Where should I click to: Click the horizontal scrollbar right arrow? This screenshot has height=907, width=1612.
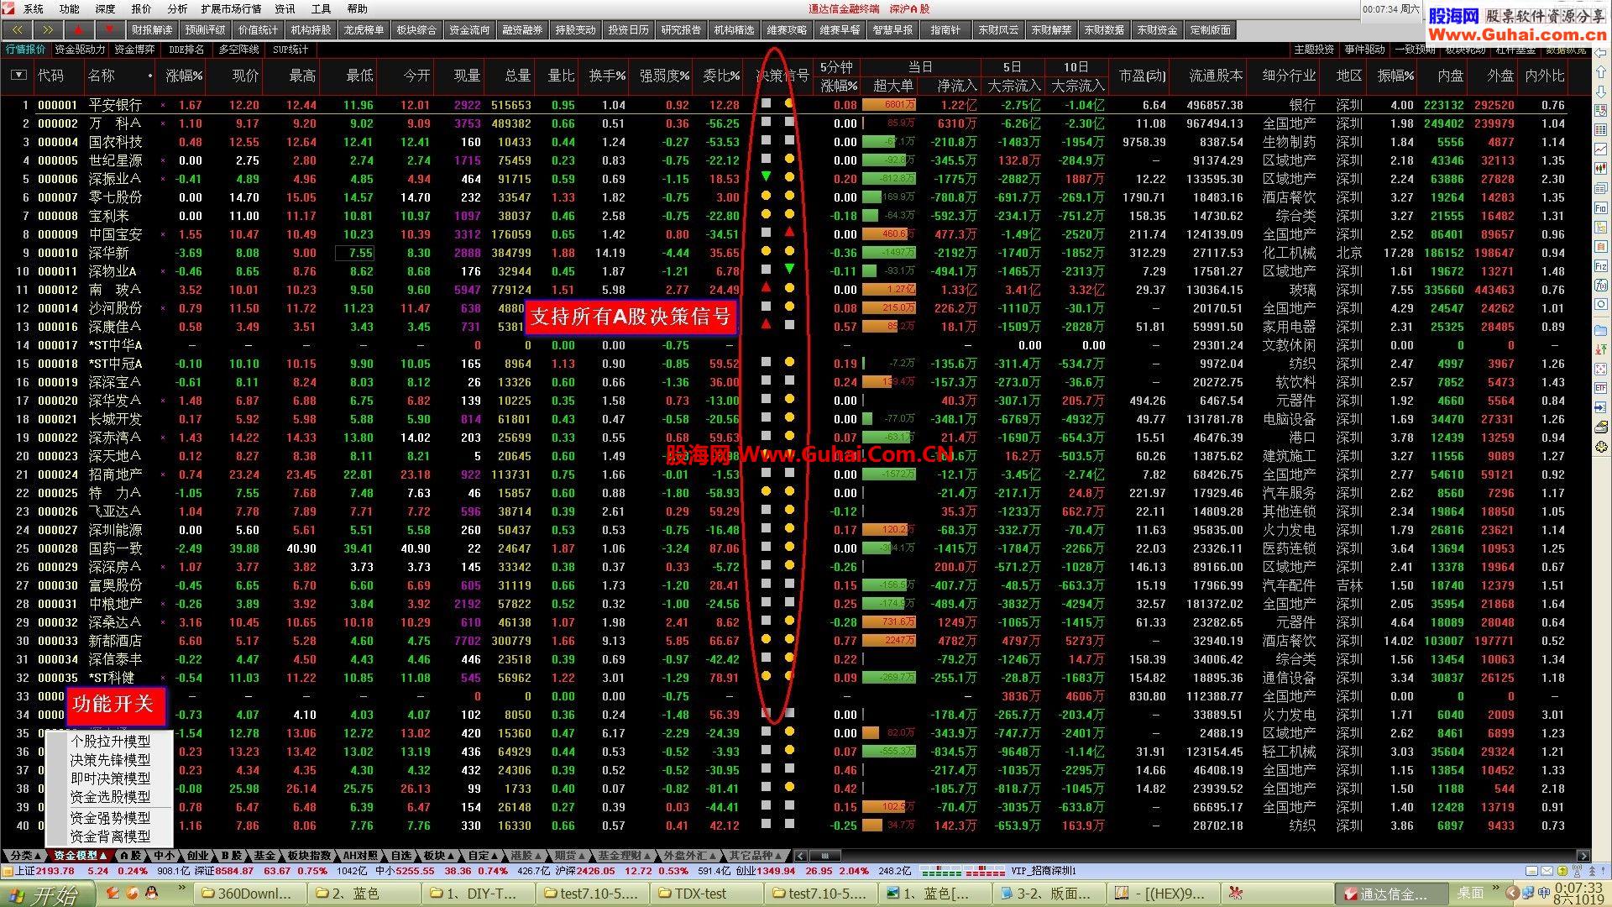click(x=1583, y=856)
